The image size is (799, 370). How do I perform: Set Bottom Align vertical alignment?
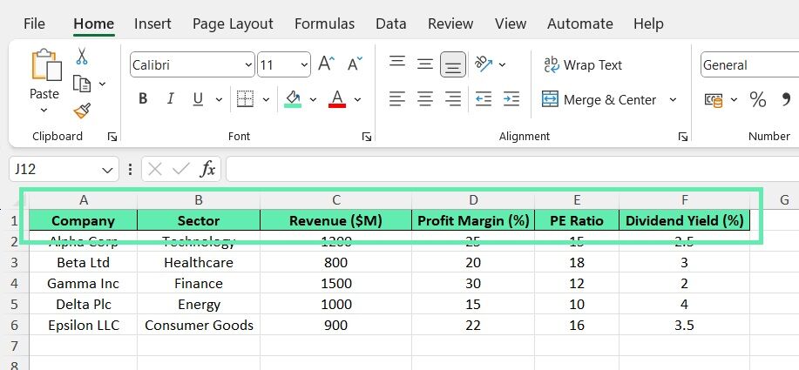coord(453,64)
